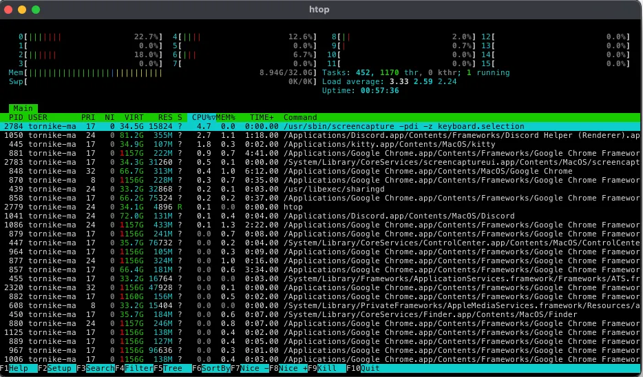This screenshot has width=643, height=377.
Task: Select the sharingd process row
Action: pyautogui.click(x=320, y=190)
